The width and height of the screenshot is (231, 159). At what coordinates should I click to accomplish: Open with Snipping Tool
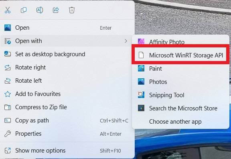[x=180, y=95]
